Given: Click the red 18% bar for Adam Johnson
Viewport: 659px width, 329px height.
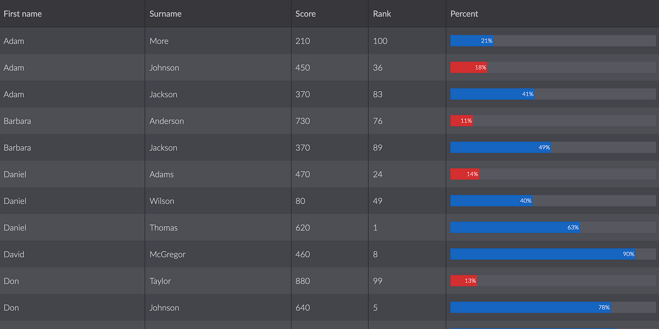Looking at the screenshot, I should tap(468, 67).
